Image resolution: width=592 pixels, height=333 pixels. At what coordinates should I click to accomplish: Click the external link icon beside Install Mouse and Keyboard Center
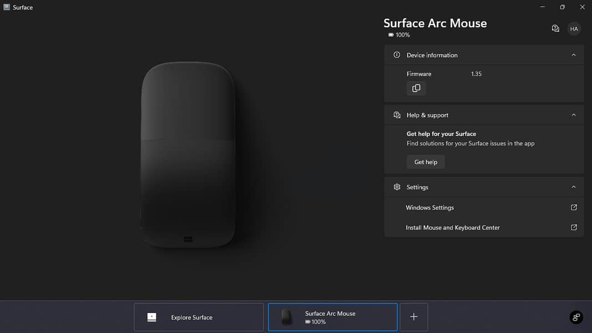[x=573, y=228]
